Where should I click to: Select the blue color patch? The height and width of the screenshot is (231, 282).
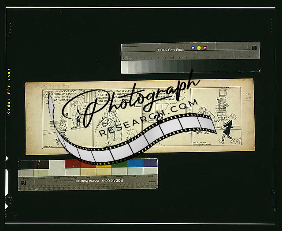click(134, 164)
